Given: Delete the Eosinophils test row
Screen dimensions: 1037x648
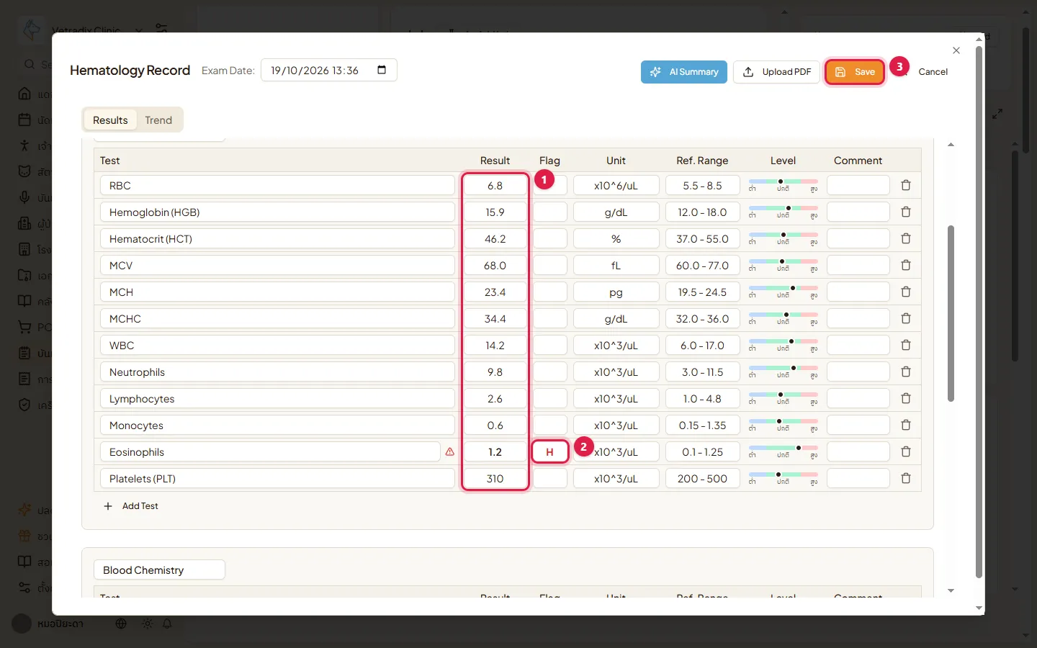Looking at the screenshot, I should (x=906, y=451).
